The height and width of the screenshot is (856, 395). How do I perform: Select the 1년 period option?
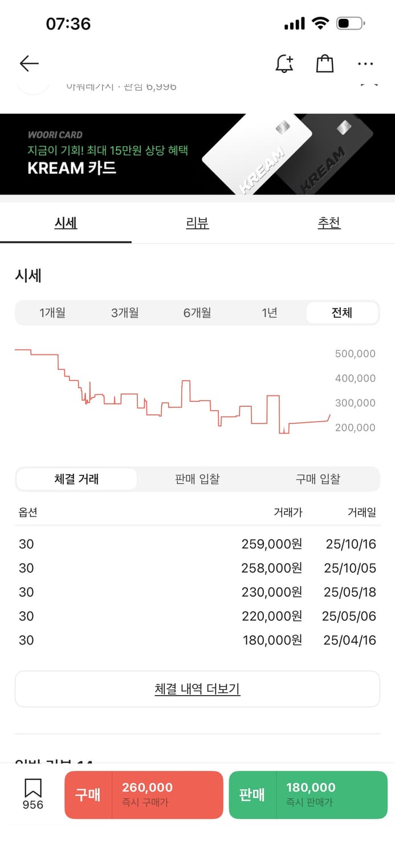(x=270, y=313)
